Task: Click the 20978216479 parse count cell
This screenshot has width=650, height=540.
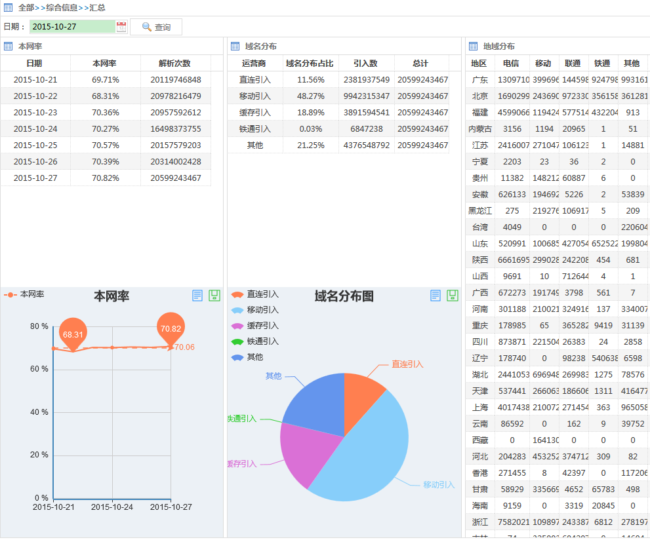Action: click(176, 96)
